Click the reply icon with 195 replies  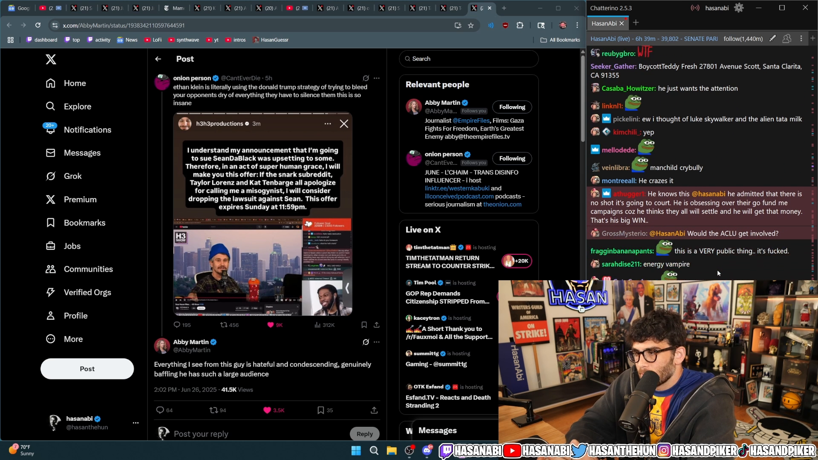(x=177, y=325)
